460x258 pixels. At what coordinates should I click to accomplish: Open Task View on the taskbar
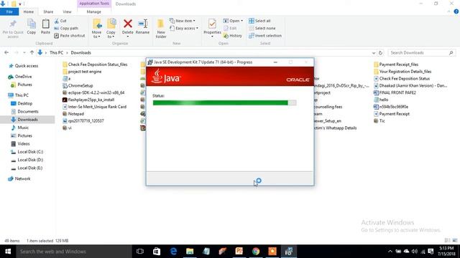click(140, 252)
